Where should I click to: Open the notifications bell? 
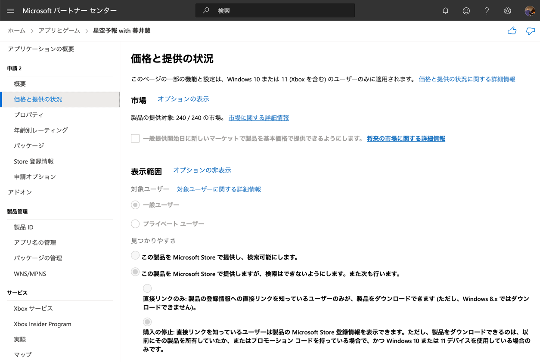[445, 10]
